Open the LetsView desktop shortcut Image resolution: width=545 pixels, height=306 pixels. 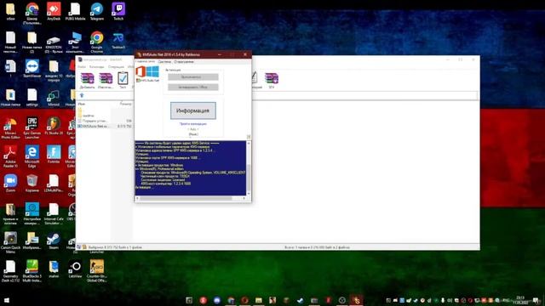tap(75, 269)
